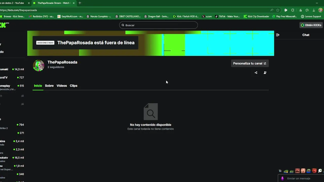The height and width of the screenshot is (182, 324).
Task: Open browser downloads icon
Action: tap(314, 10)
